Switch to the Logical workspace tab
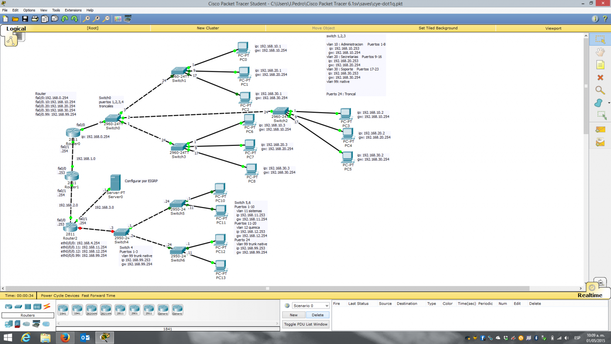This screenshot has width=611, height=344. point(16,29)
